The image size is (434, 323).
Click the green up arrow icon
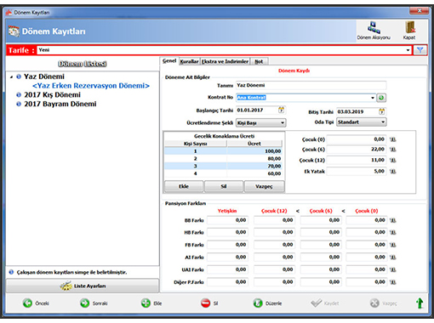point(420,303)
